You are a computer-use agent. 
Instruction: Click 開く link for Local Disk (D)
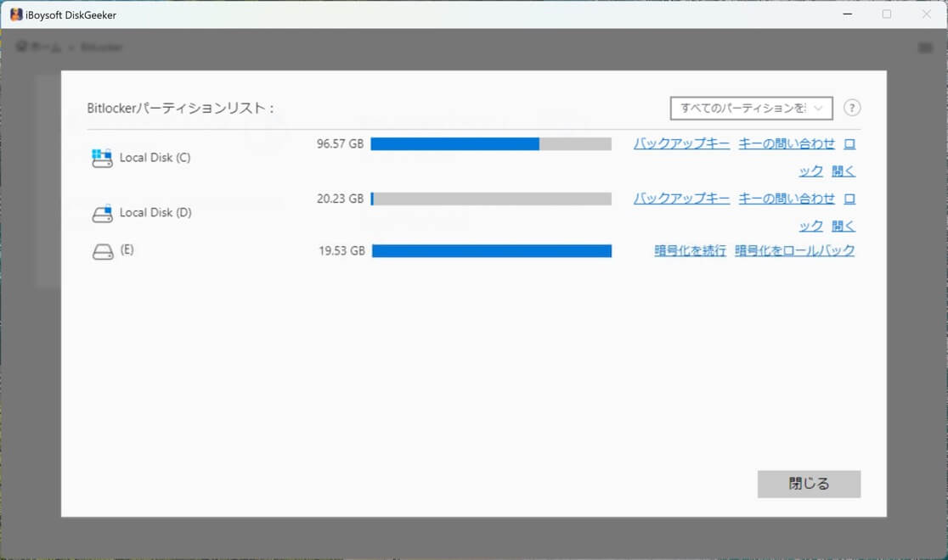(844, 226)
